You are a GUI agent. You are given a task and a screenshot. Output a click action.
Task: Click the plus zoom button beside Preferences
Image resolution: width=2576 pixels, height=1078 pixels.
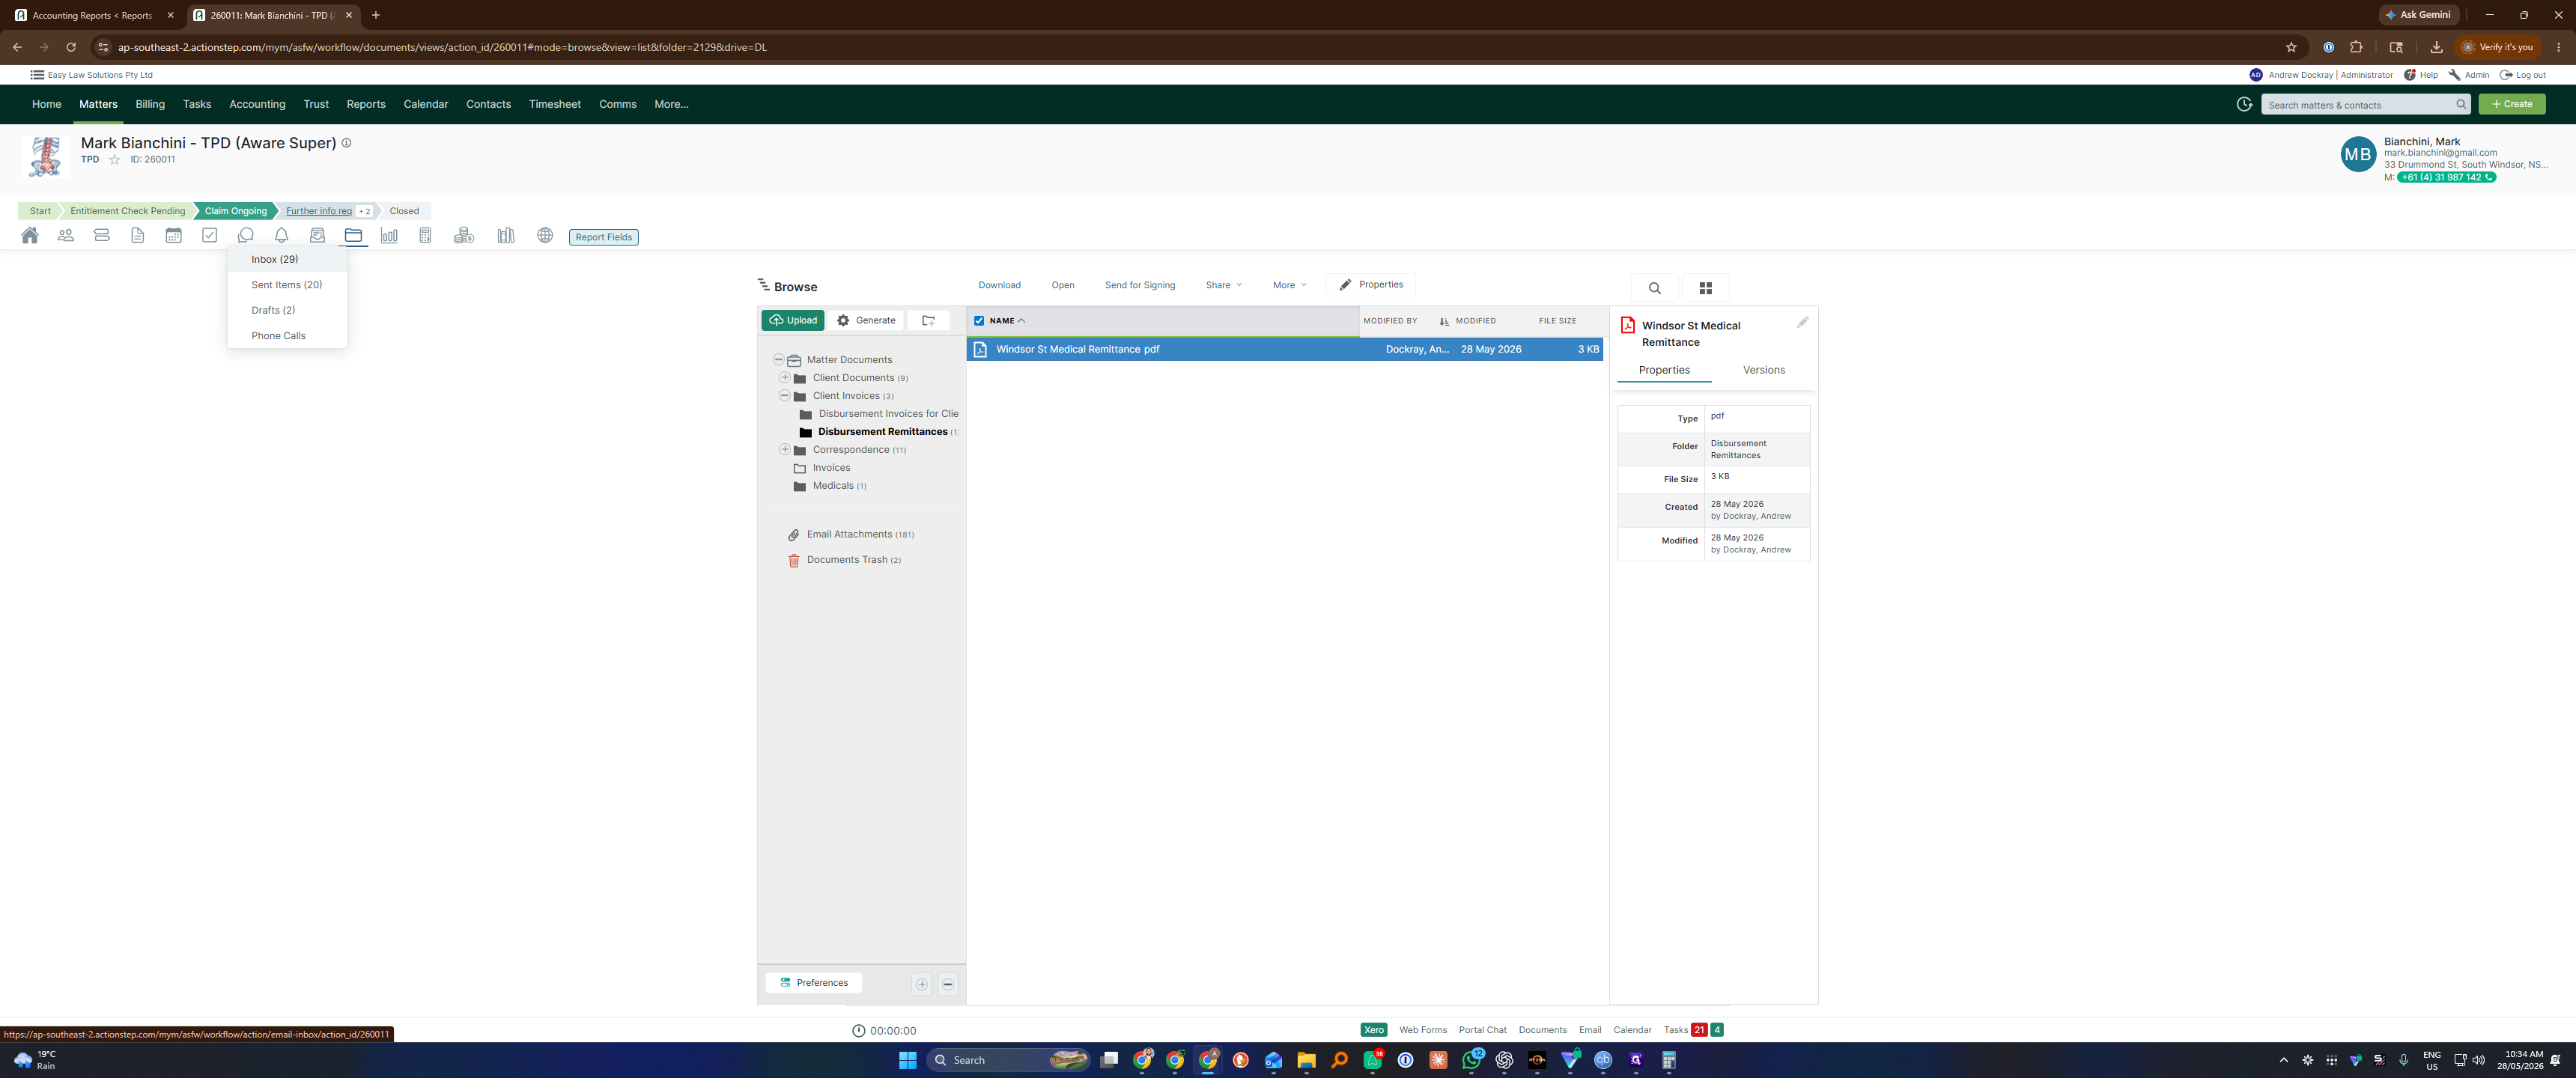click(x=922, y=984)
